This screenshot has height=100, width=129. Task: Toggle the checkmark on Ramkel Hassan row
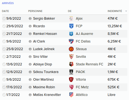coord(4,34)
